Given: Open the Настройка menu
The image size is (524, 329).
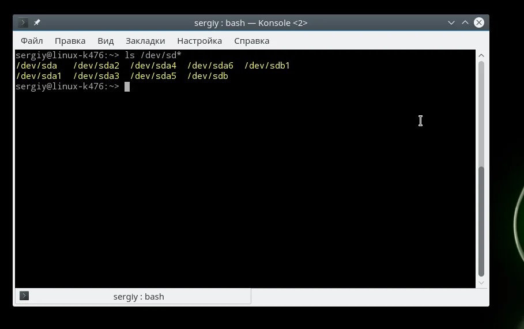Looking at the screenshot, I should coord(199,41).
